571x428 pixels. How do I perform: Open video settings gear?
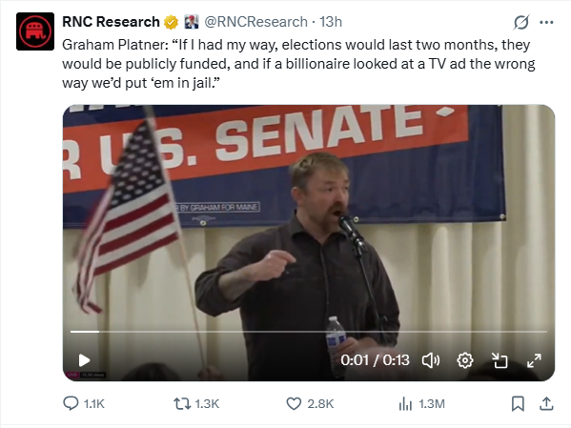coord(465,360)
